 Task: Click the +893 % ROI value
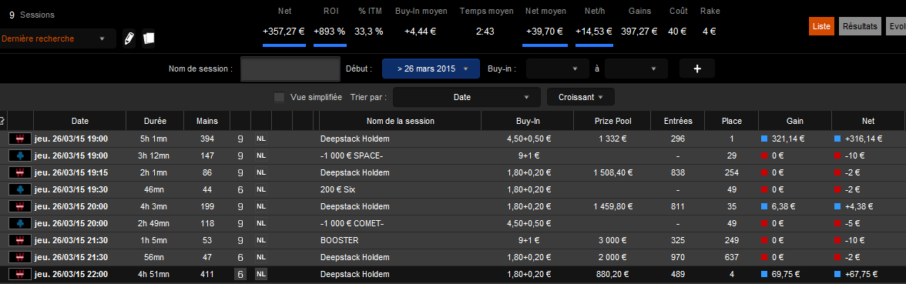coord(330,32)
